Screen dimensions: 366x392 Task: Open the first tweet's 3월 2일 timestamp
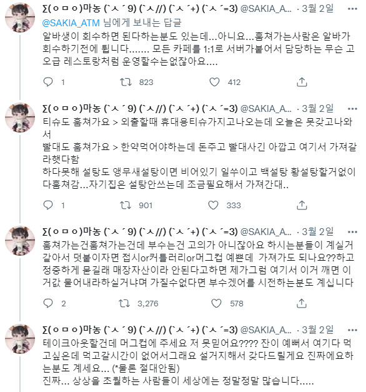317,9
